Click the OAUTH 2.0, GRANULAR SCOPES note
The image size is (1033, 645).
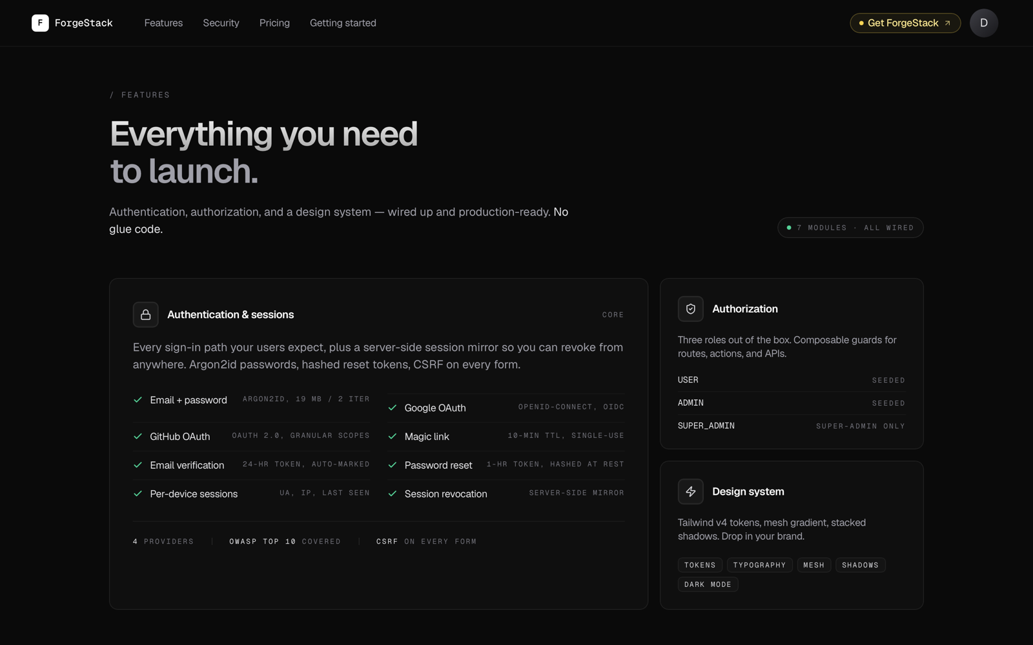coord(301,435)
